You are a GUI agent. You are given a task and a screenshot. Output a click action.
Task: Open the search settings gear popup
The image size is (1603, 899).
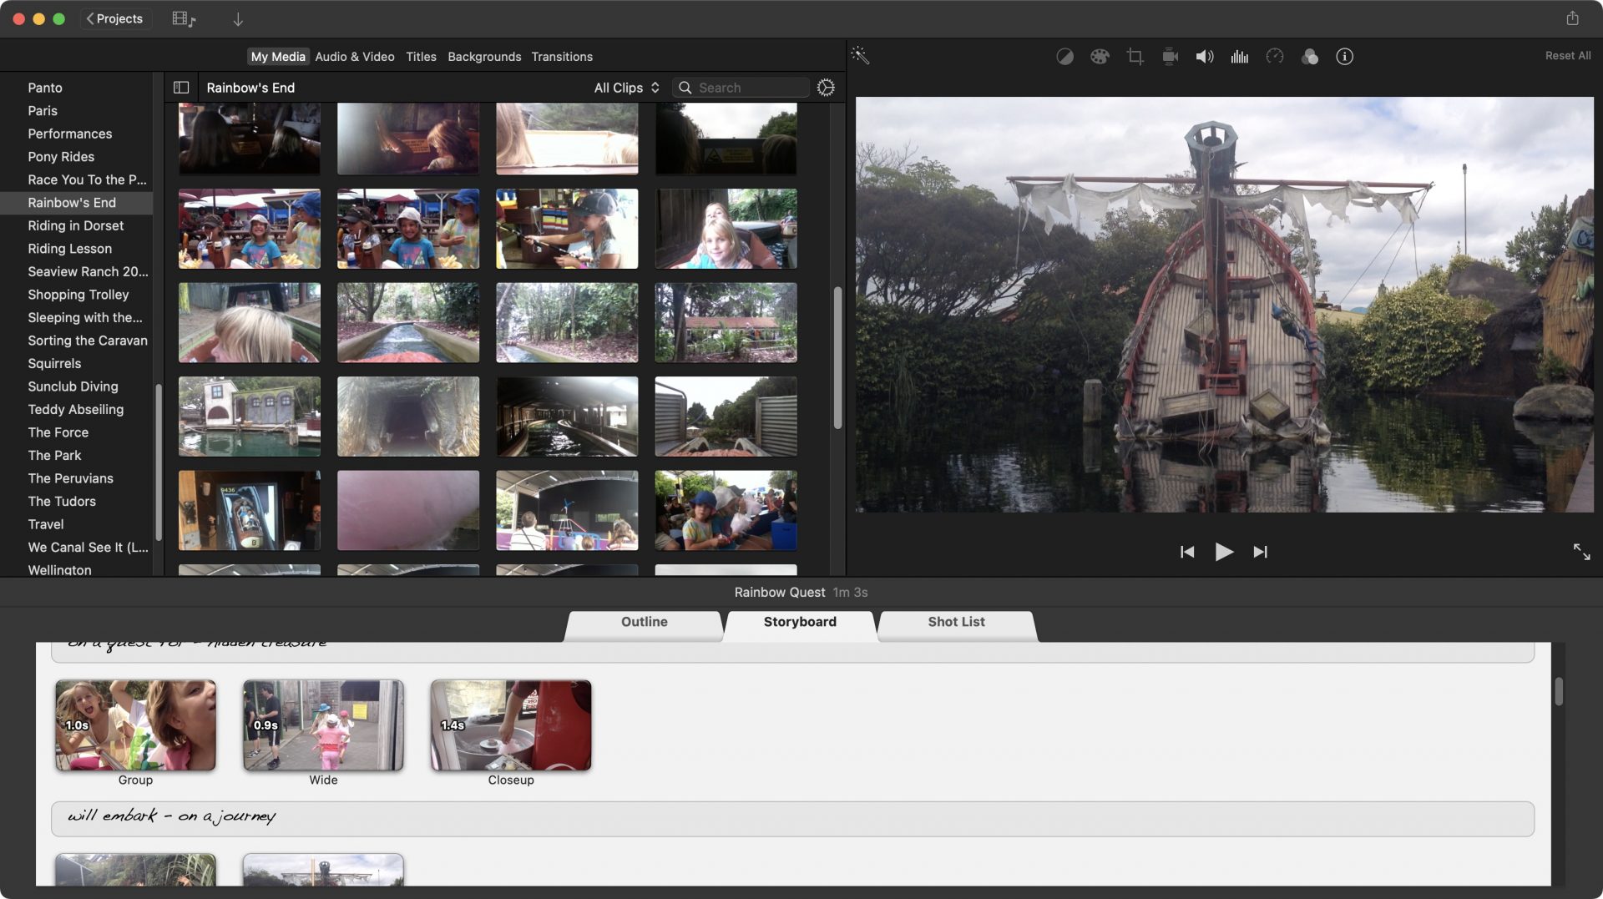[x=826, y=87]
